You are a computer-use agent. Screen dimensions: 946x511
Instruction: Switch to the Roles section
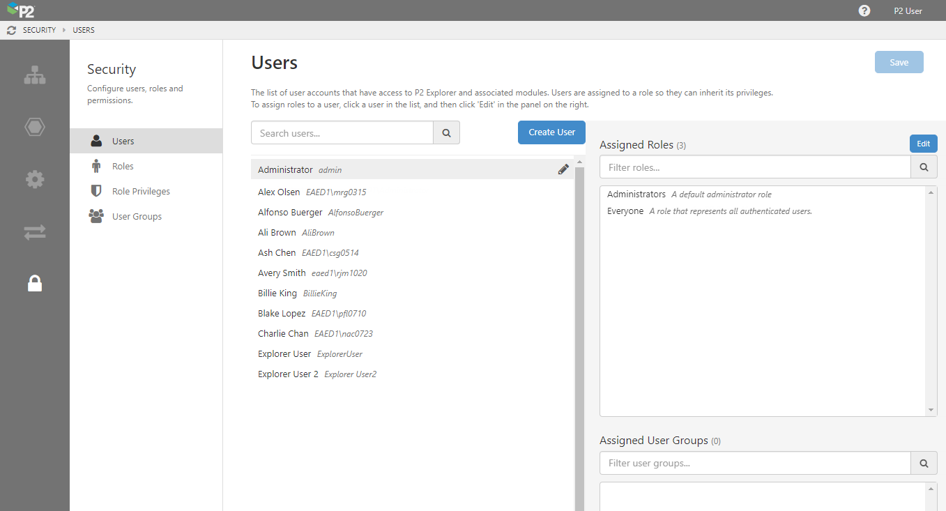(123, 166)
